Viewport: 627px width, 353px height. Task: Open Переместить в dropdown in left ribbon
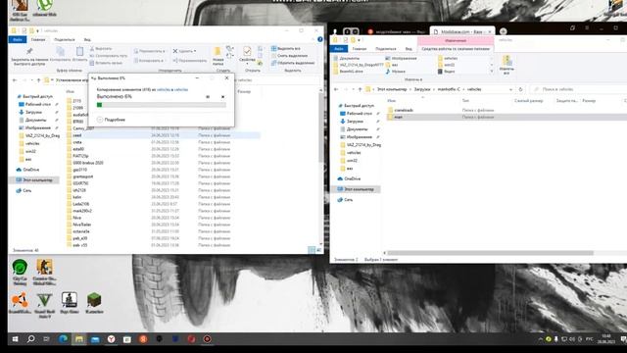(150, 51)
